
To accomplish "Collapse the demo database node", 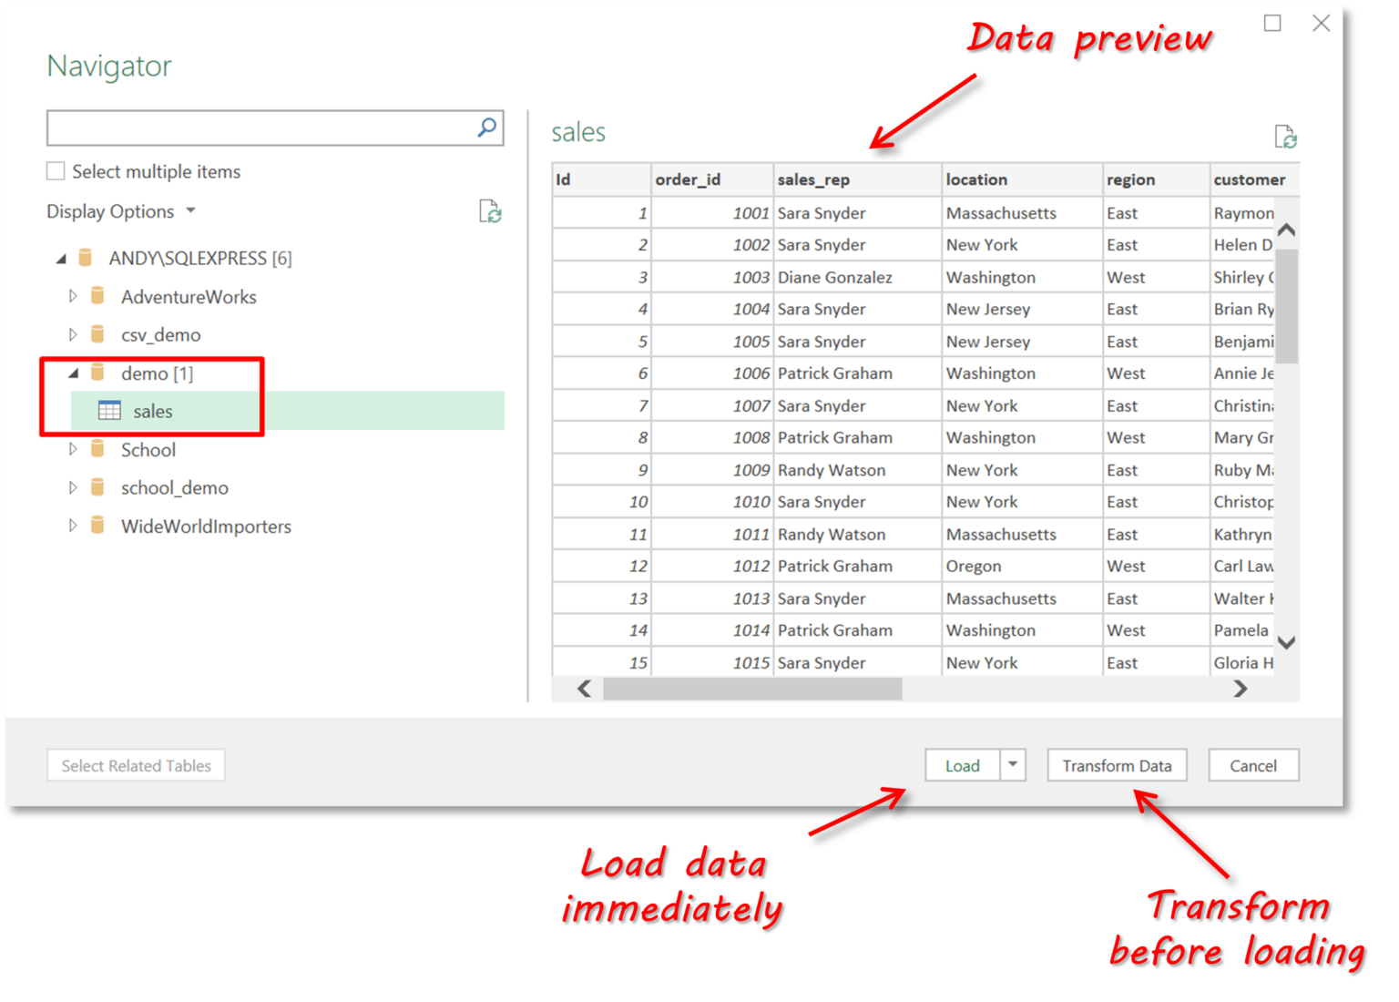I will tap(73, 373).
